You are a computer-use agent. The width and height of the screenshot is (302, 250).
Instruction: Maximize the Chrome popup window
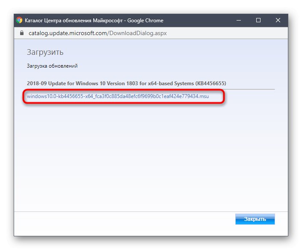pyautogui.click(x=258, y=20)
